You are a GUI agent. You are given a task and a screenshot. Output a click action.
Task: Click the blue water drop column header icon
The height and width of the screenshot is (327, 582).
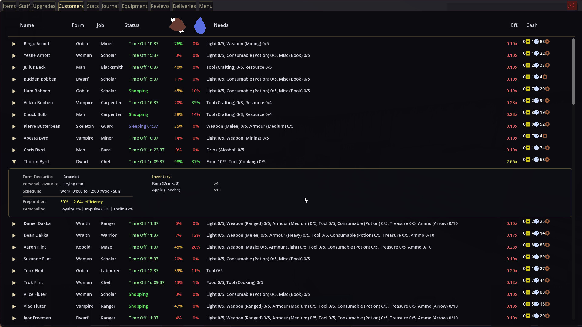(x=199, y=26)
